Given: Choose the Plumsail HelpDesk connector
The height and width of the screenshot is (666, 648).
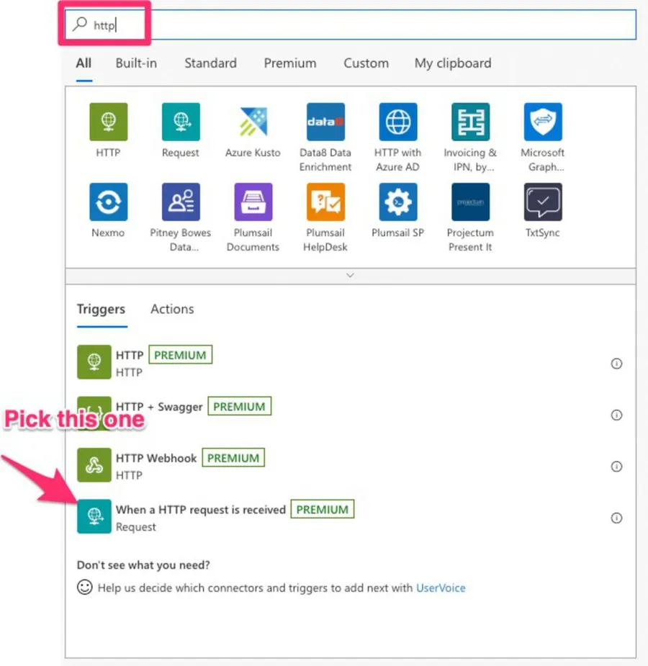Looking at the screenshot, I should (325, 202).
